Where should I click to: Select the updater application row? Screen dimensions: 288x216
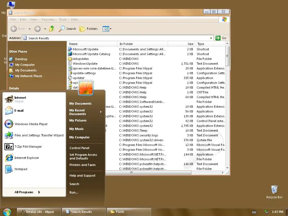tap(146, 78)
